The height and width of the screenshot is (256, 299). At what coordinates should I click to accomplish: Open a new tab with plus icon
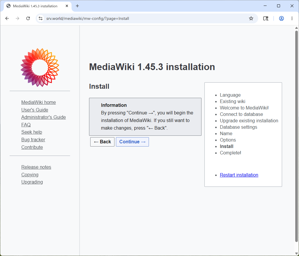77,6
